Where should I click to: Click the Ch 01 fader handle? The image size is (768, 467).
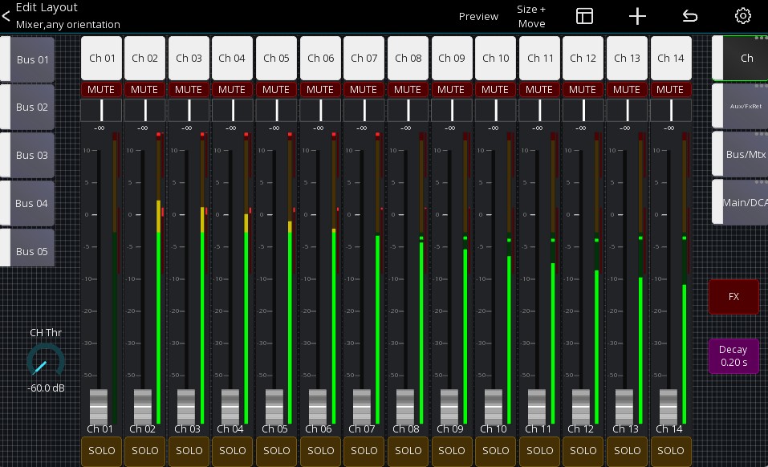[99, 406]
